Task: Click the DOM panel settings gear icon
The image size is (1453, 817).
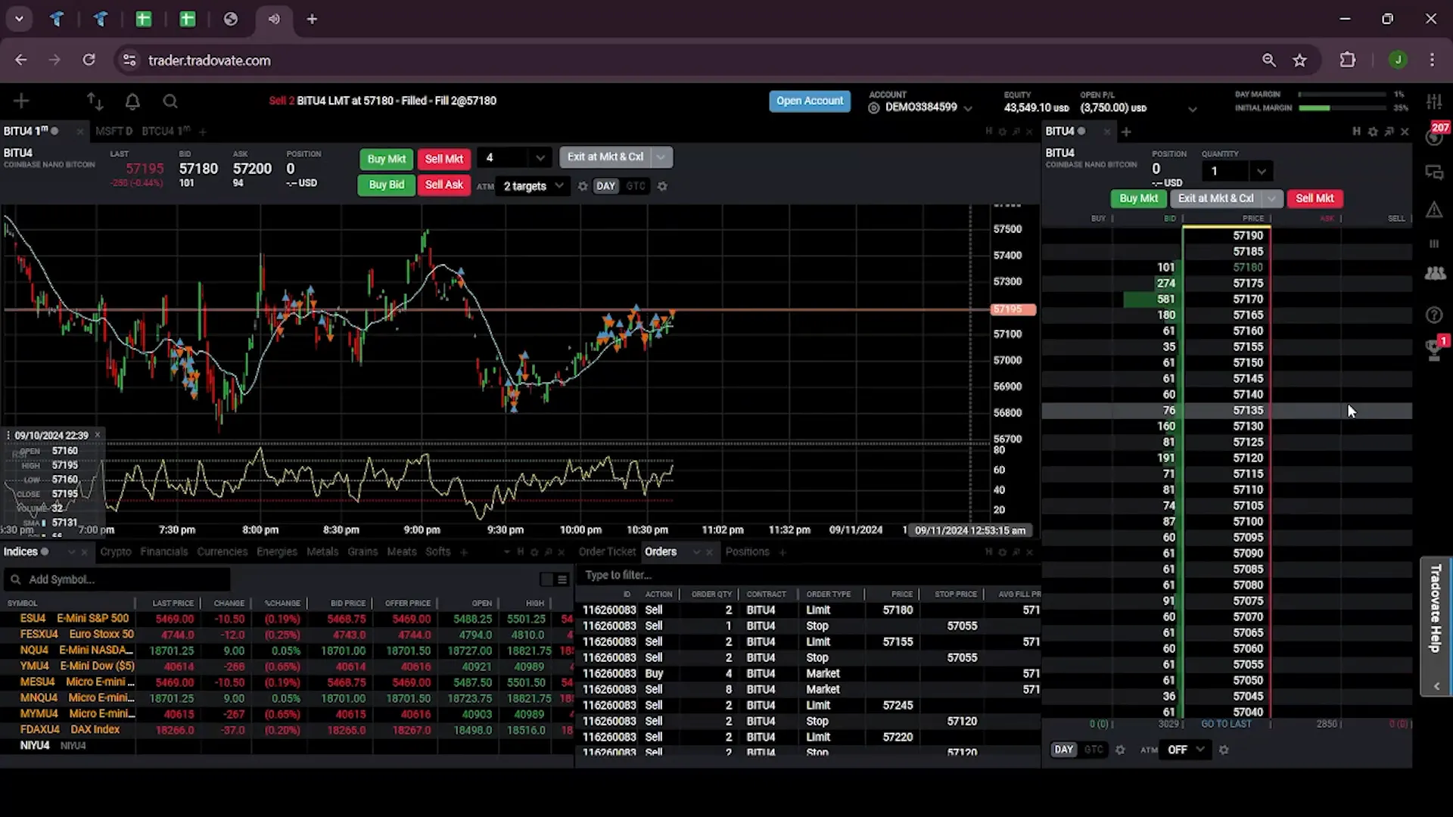Action: coord(1373,132)
